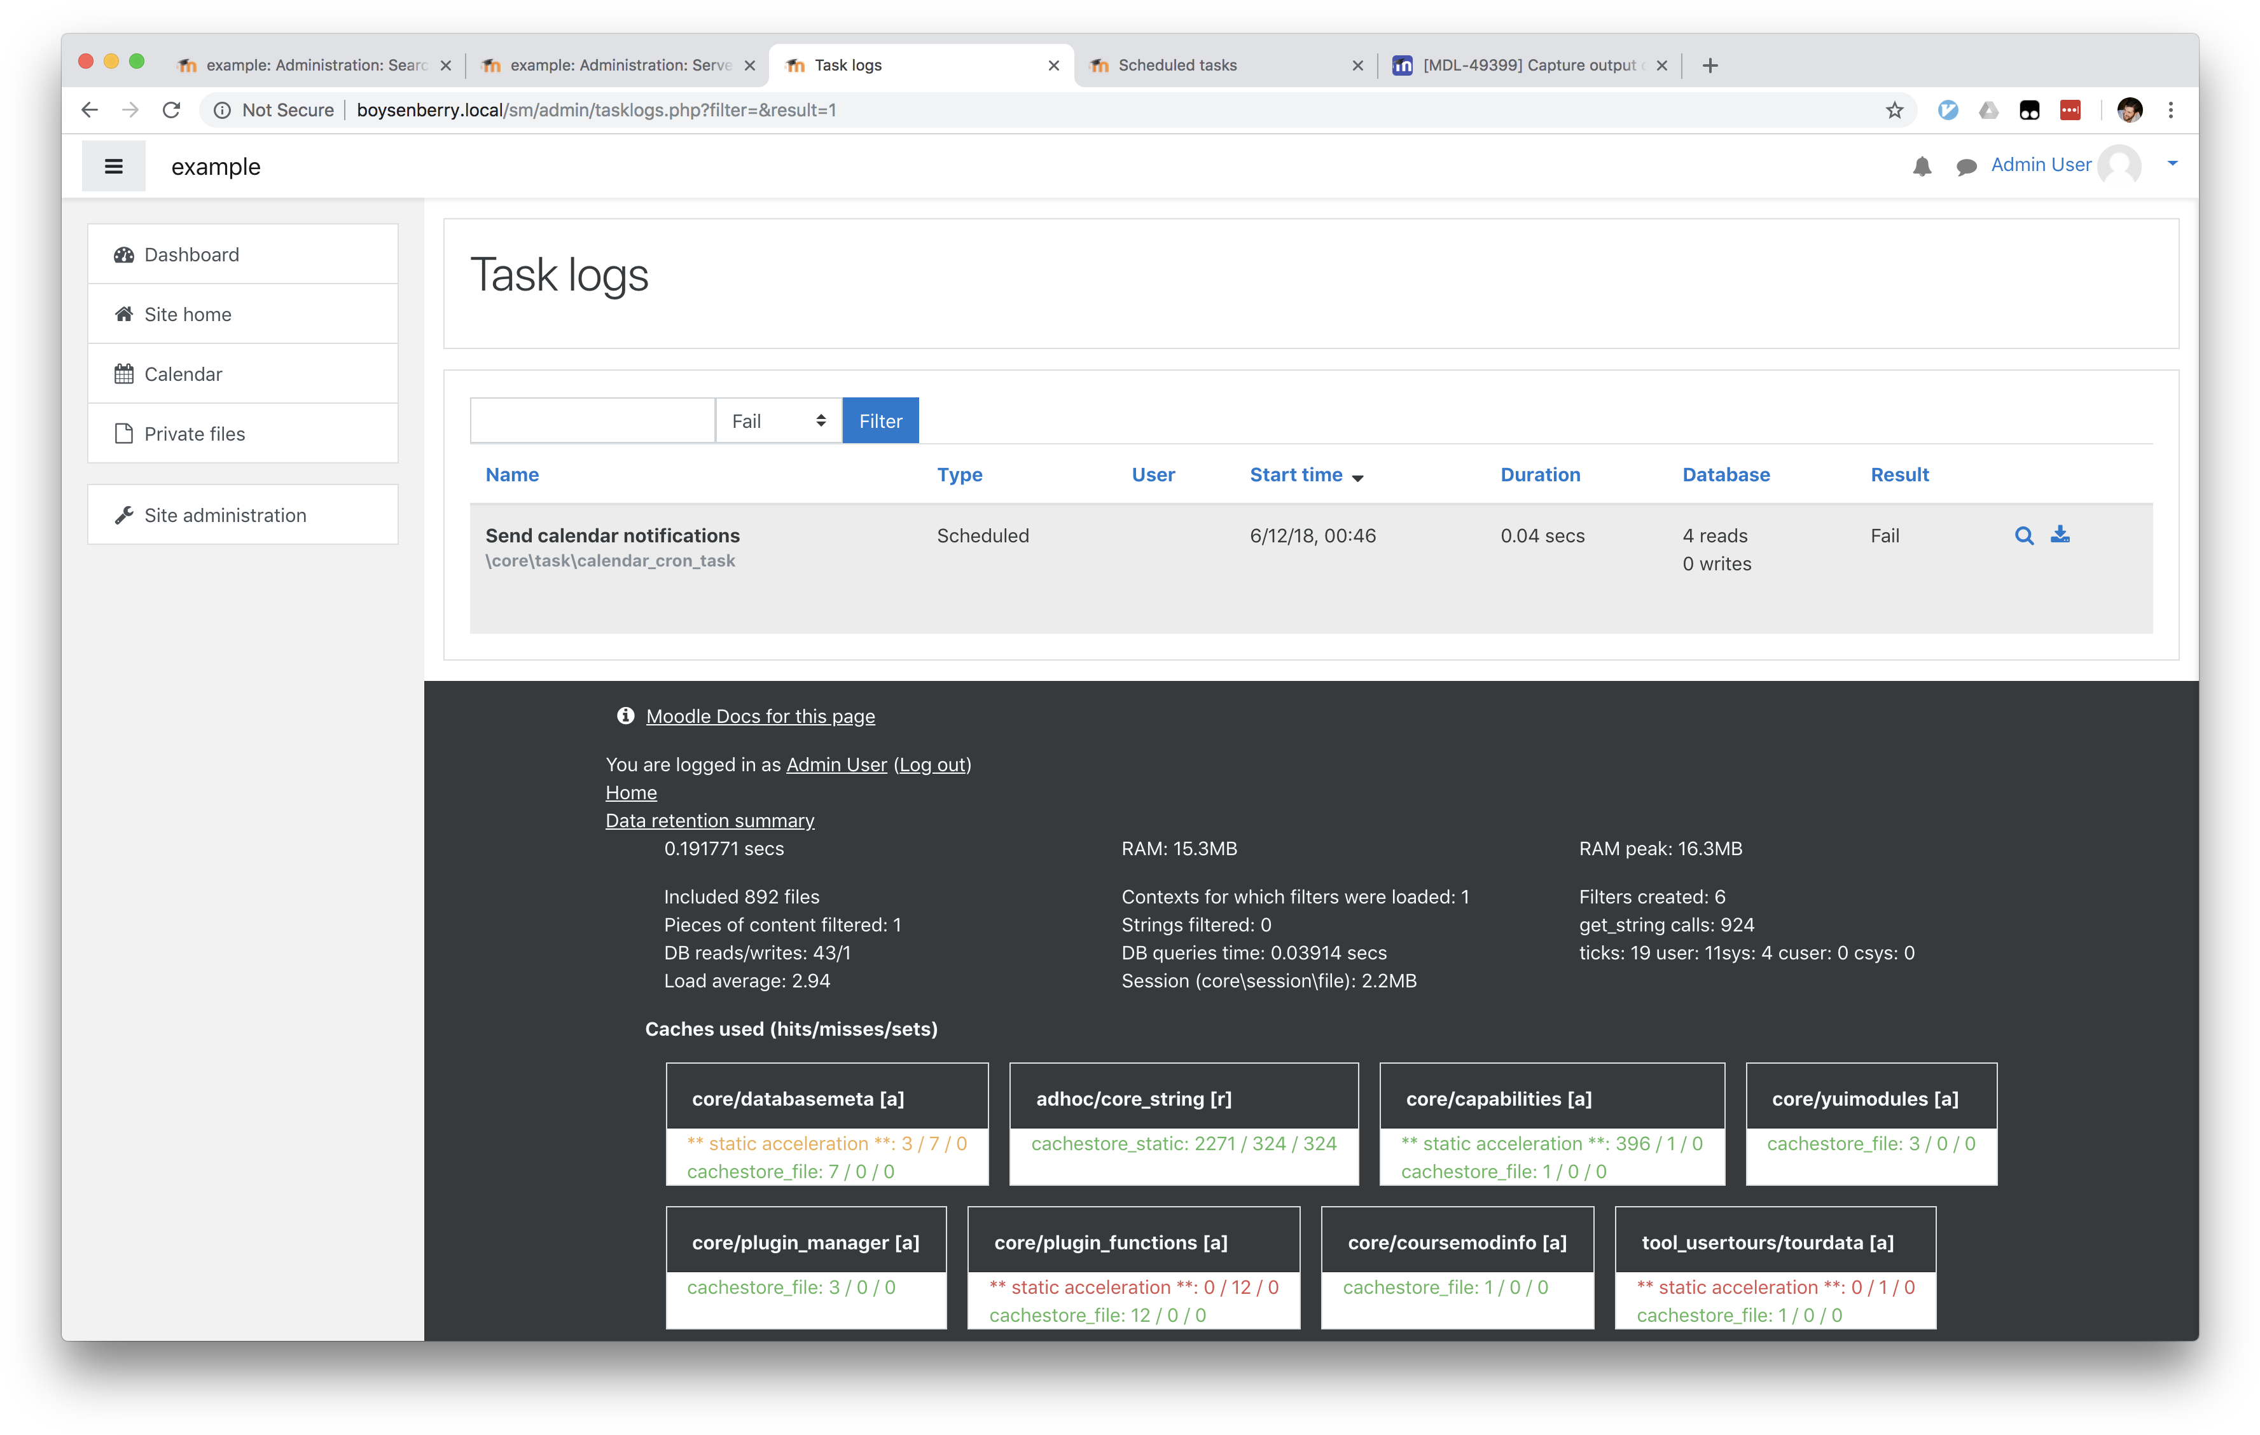
Task: Open the messages speech bubble icon
Action: [1965, 167]
